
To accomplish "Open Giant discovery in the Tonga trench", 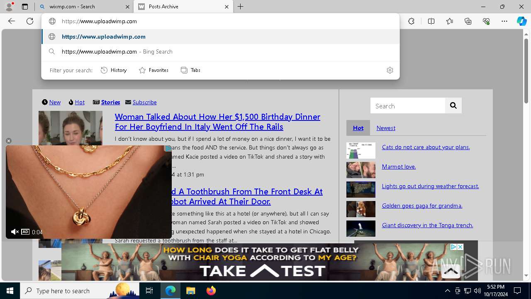I will point(427,225).
